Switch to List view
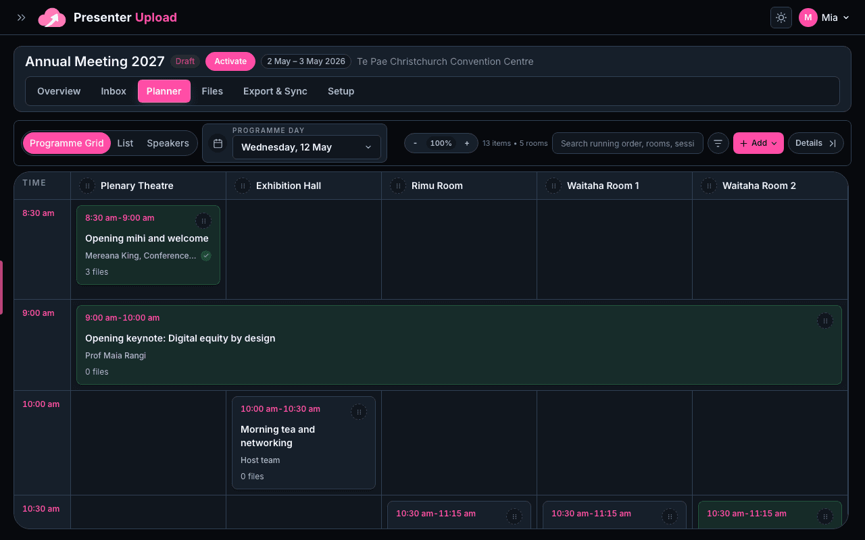Screen dimensions: 865x540 125,143
